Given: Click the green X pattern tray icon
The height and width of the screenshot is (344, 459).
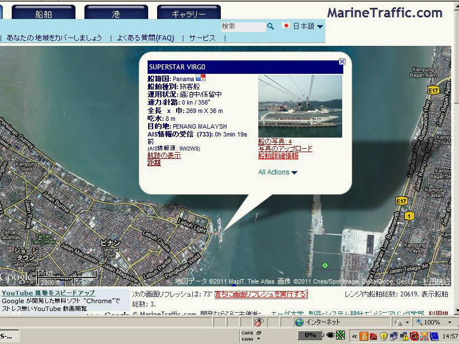Looking at the screenshot, I should pyautogui.click(x=340, y=335).
